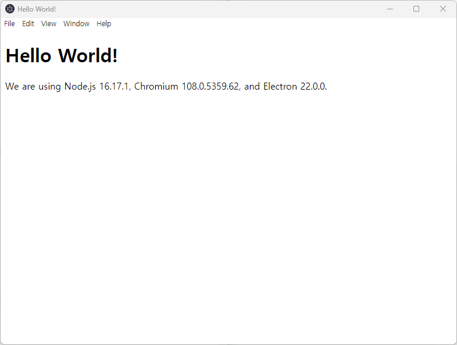The height and width of the screenshot is (345, 457).
Task: Maximize the Hello World window
Action: [416, 9]
